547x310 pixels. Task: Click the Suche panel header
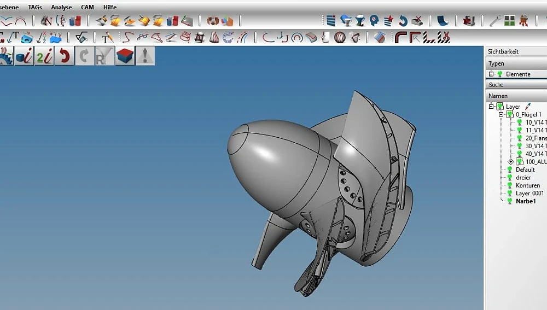[515, 85]
